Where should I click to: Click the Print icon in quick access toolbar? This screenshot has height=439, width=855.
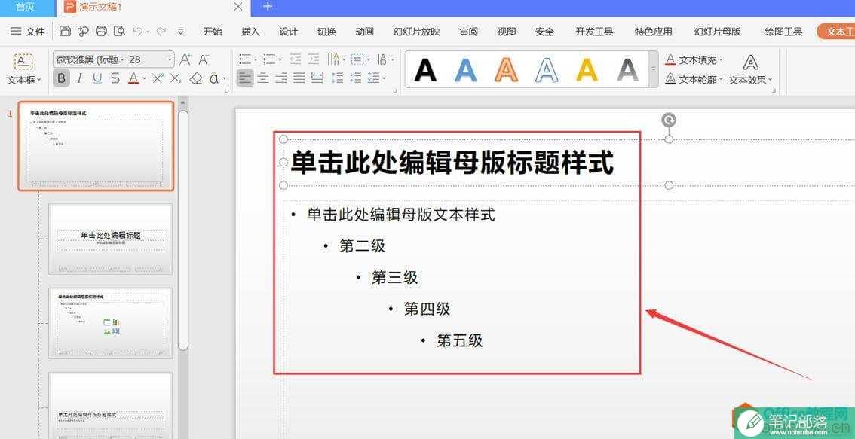[101, 31]
